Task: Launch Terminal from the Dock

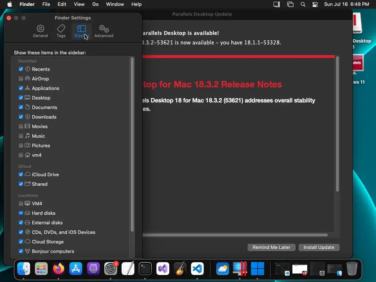Action: tap(145, 268)
